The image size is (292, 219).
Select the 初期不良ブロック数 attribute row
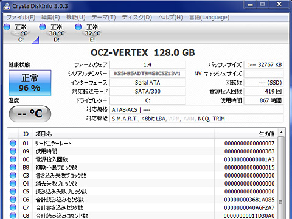[x=143, y=167]
